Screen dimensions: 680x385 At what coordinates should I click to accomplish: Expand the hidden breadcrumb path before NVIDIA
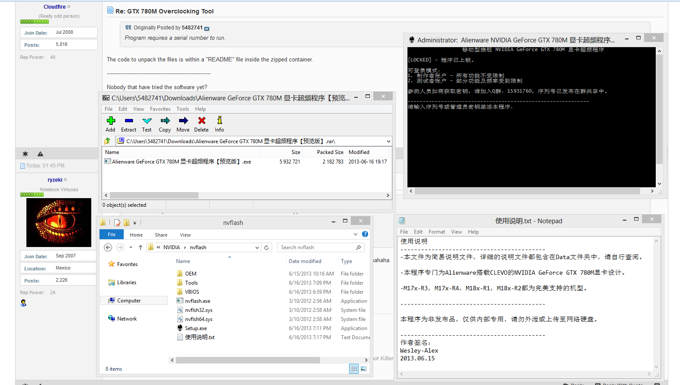[x=159, y=247]
